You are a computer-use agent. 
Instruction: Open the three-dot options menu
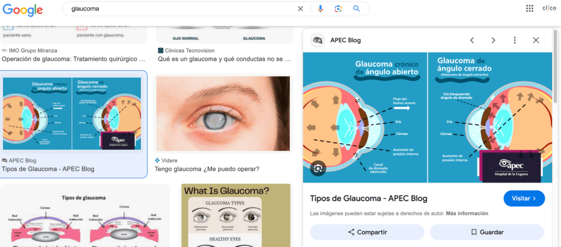coord(514,40)
